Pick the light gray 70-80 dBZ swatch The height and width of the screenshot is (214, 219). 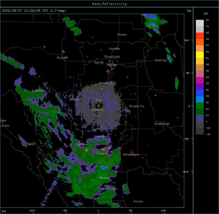click(200, 23)
